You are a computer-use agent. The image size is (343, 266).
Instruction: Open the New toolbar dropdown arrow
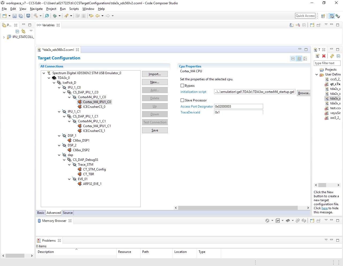(9, 16)
